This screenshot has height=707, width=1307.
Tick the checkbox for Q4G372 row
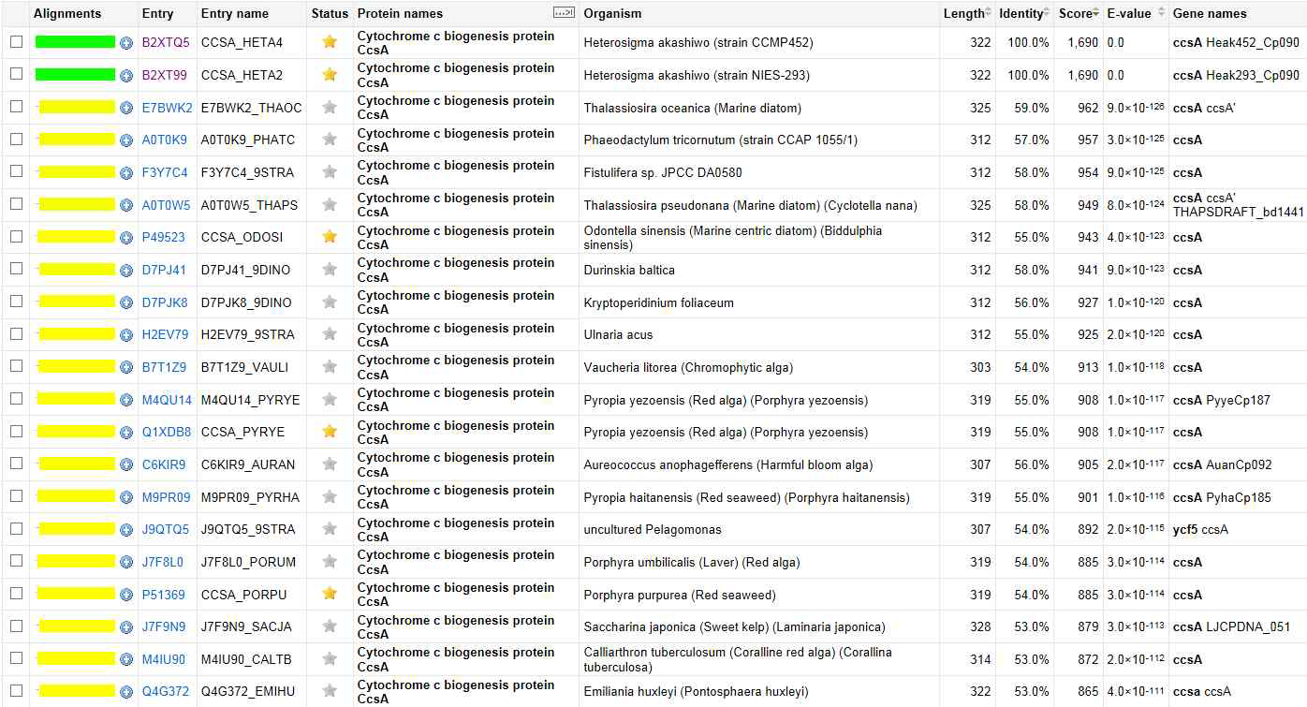16,691
